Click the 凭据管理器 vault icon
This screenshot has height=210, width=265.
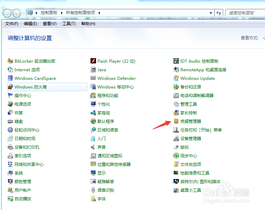tap(176, 121)
